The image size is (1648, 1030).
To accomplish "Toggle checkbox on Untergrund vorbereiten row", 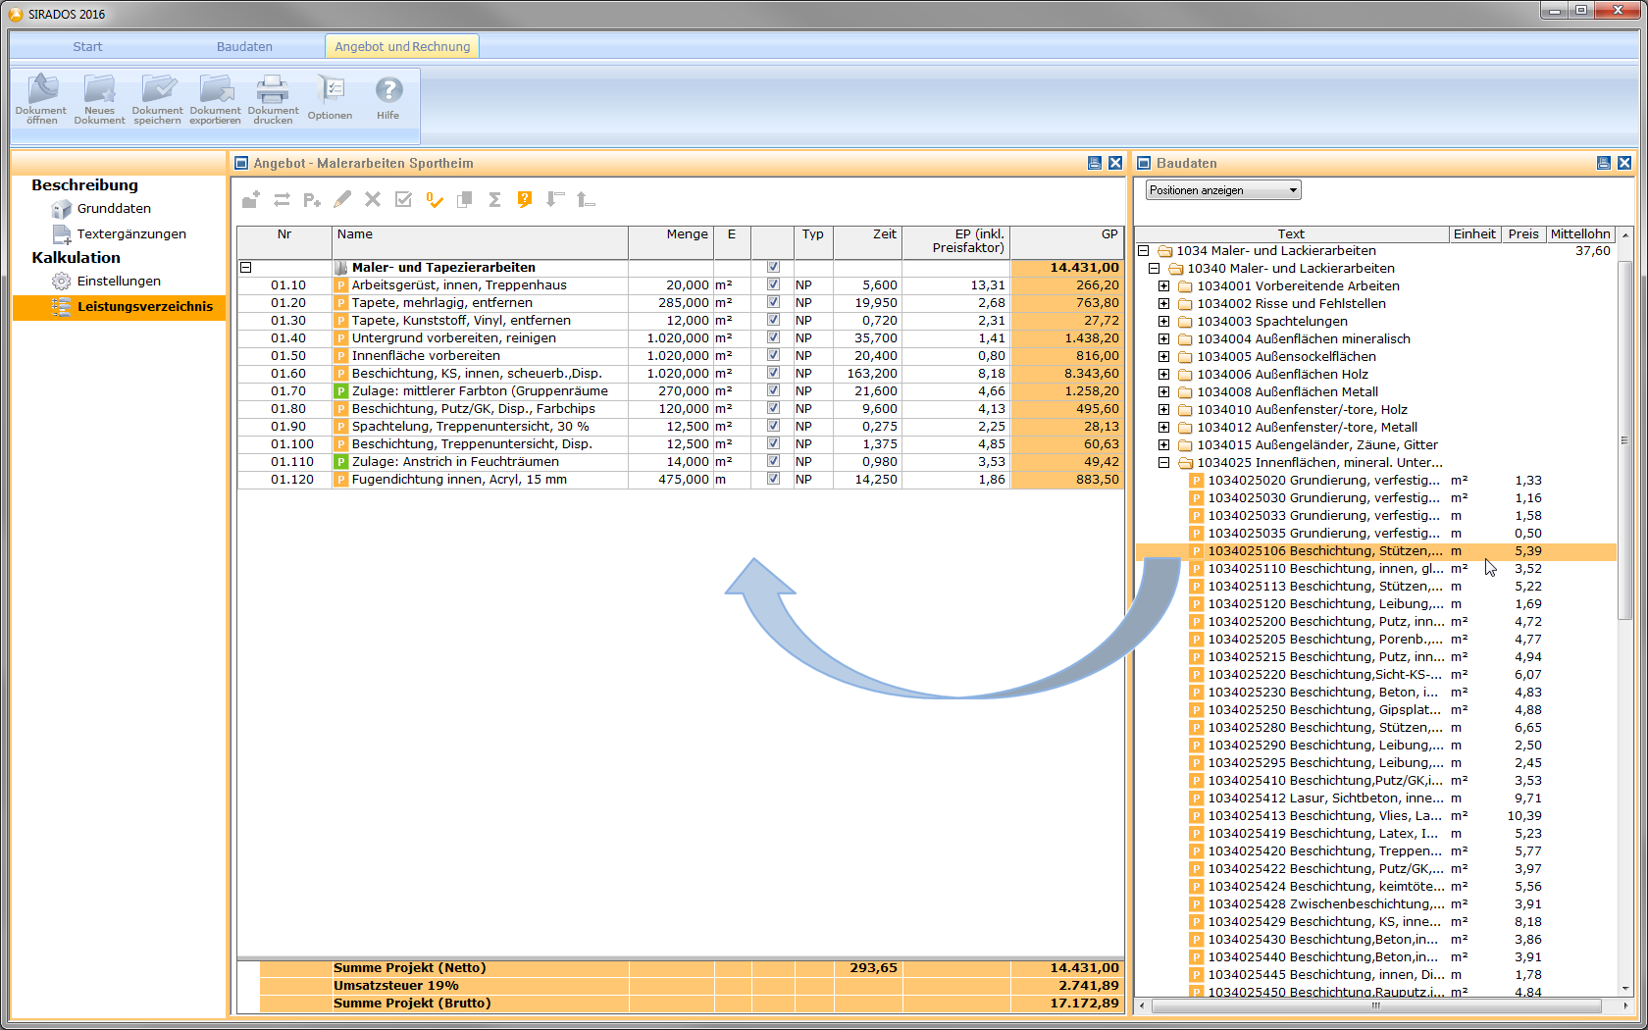I will click(x=773, y=337).
